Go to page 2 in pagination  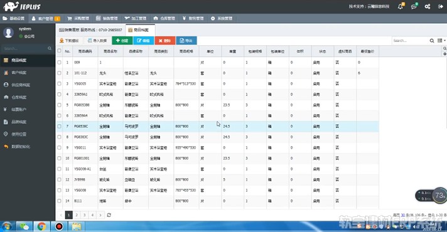point(77,215)
